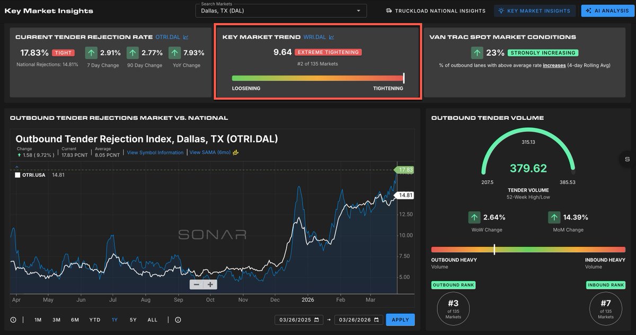Click the Dallas, TX (DAL) market search field
636x335 pixels.
click(x=281, y=11)
